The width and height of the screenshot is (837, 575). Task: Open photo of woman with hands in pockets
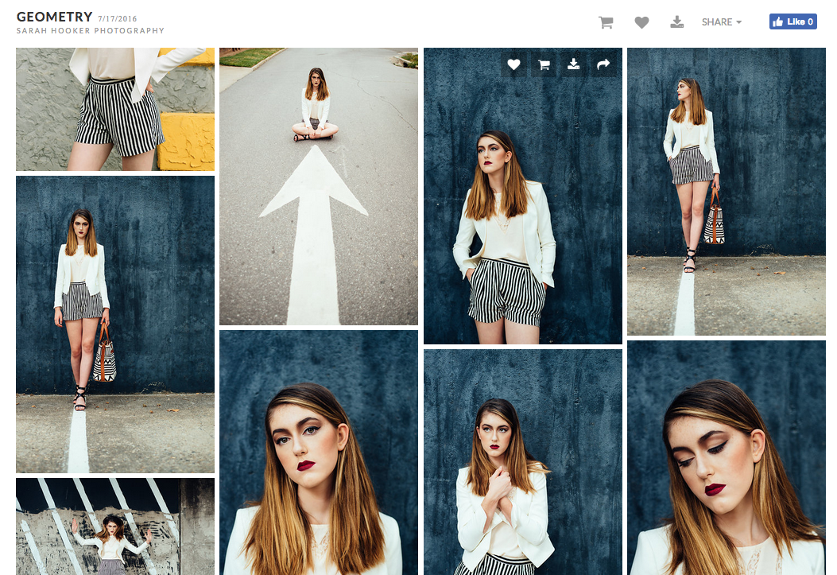click(522, 196)
